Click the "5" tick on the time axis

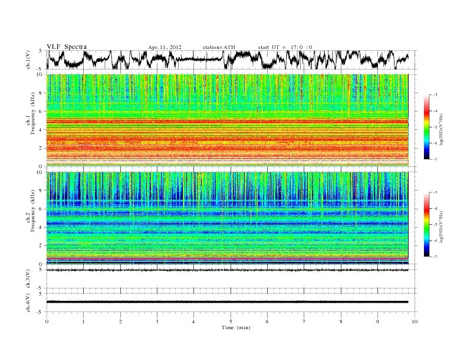[231, 321]
